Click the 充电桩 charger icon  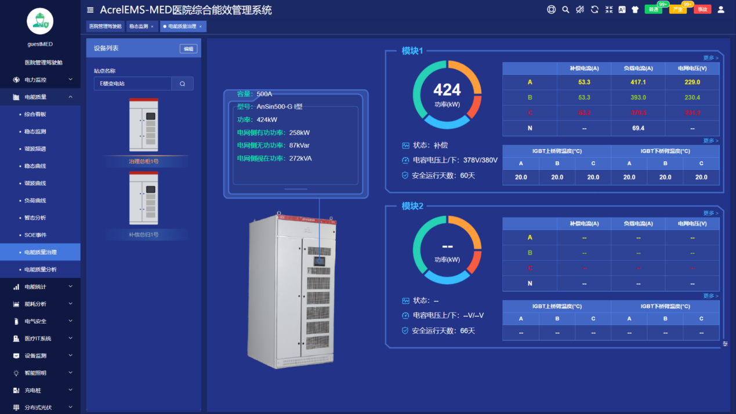pos(16,390)
